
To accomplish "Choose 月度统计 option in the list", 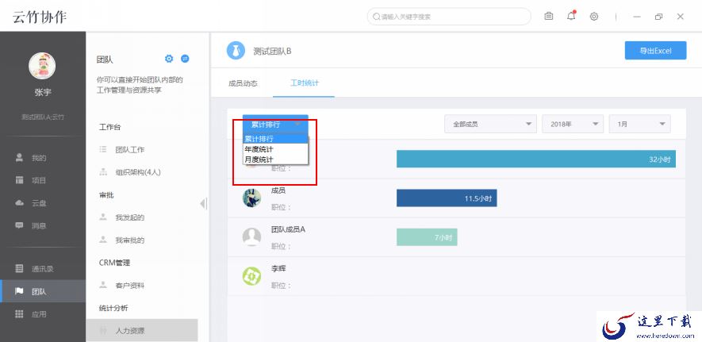I will click(275, 159).
